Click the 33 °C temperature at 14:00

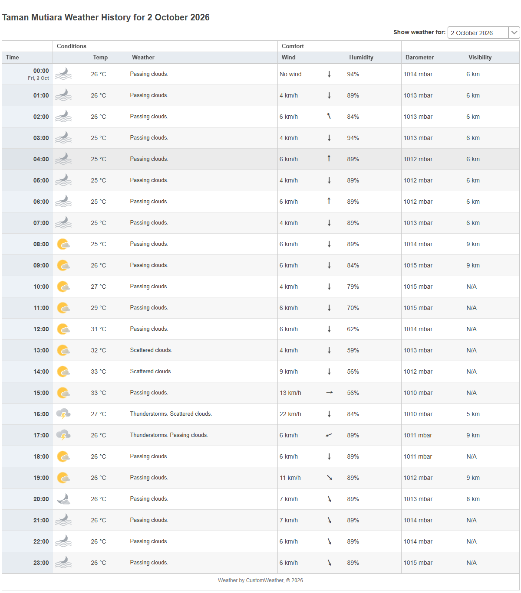tap(99, 371)
